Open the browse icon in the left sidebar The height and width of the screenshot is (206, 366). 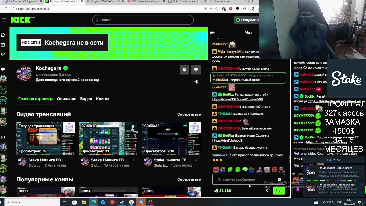(x=3, y=45)
